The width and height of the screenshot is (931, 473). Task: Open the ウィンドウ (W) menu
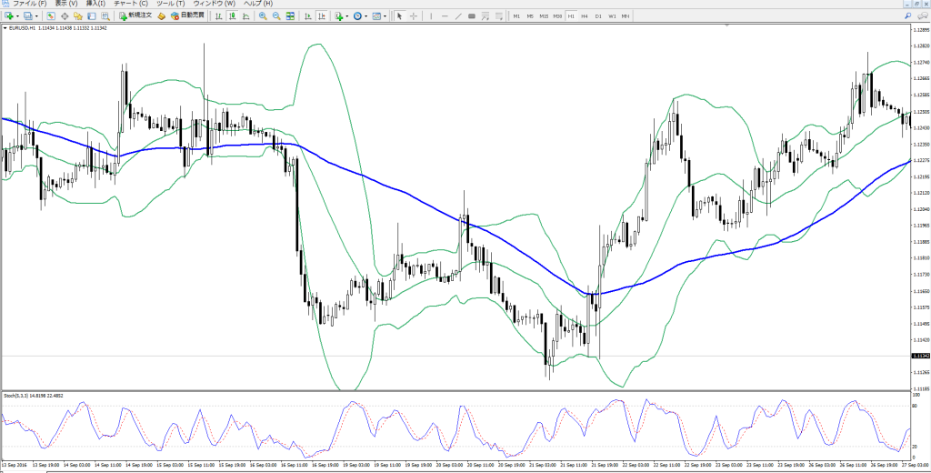(215, 4)
